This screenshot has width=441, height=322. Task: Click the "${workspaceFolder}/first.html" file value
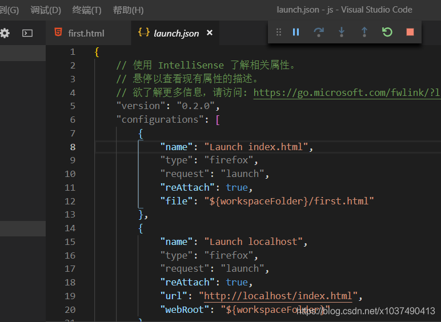click(x=289, y=201)
